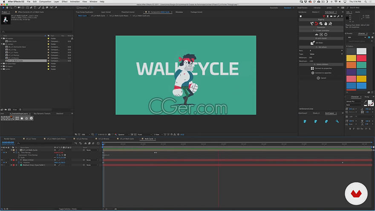Open the Axis dropdown in Duik

tap(326, 50)
